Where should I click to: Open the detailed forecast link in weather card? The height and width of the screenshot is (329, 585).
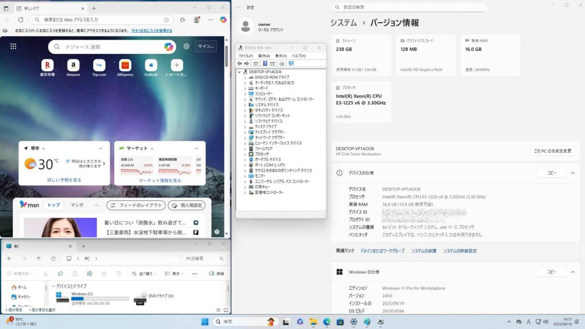(64, 180)
